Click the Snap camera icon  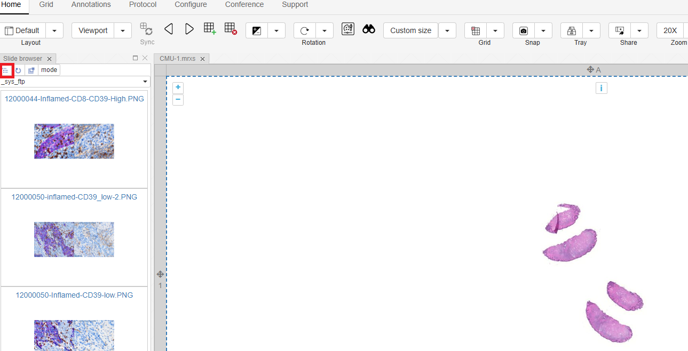pos(524,31)
